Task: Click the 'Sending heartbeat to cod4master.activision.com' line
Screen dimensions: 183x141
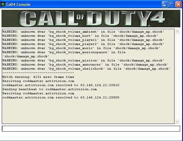Action: [x=50, y=89]
